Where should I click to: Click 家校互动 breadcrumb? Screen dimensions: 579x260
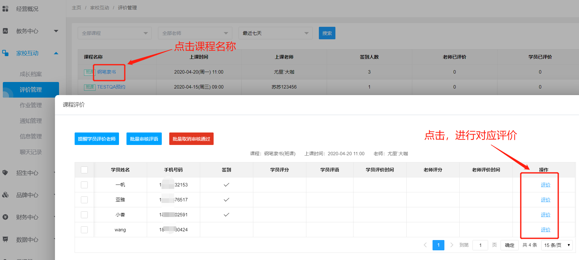point(100,7)
